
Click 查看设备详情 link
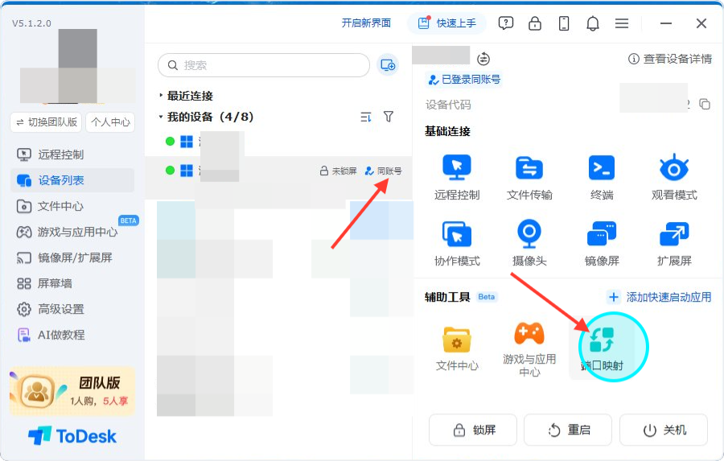coord(670,59)
